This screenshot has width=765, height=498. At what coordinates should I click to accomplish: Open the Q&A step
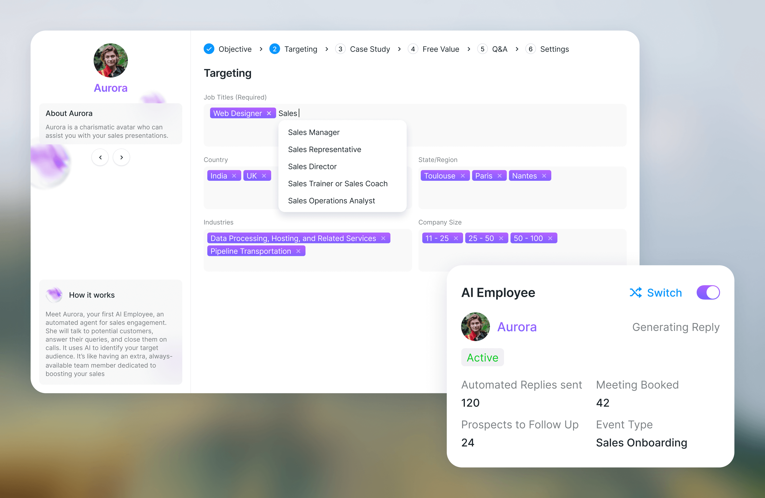click(x=499, y=49)
